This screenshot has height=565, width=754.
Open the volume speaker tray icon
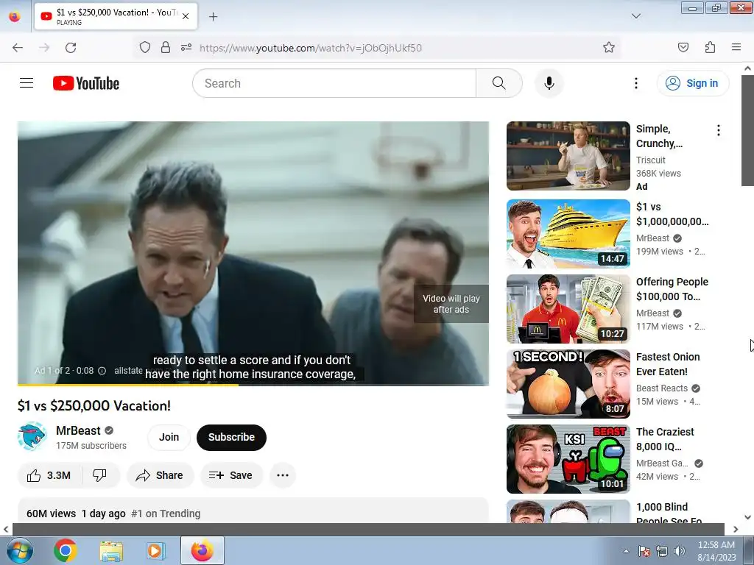680,551
